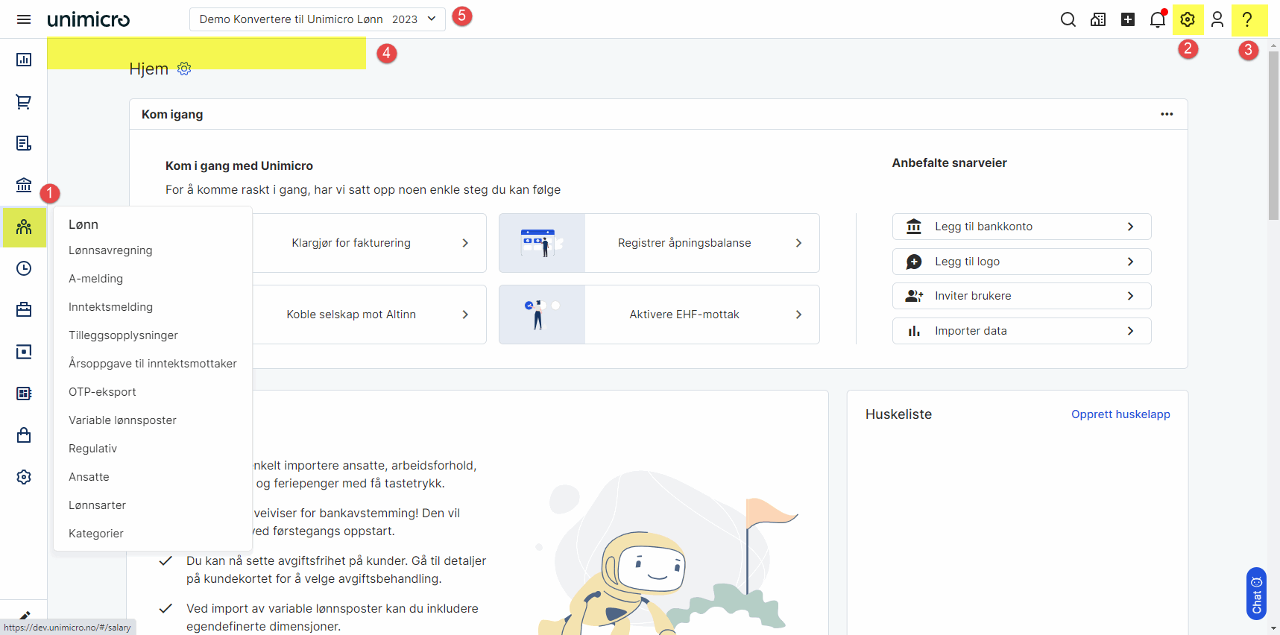Open settings gear in top bar
Image resolution: width=1280 pixels, height=635 pixels.
pos(1188,19)
